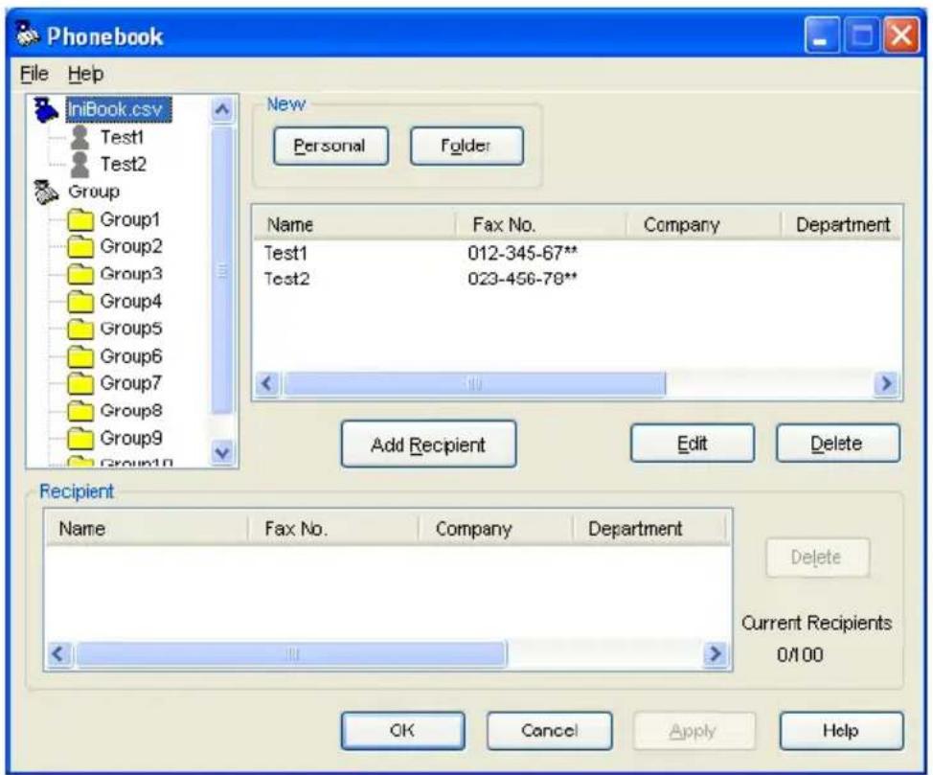Minimize the Phonebook window

[x=822, y=35]
